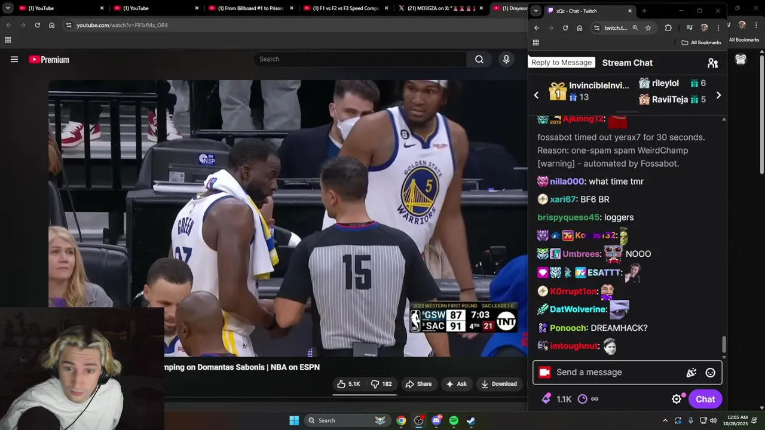
Task: Like the video with thumbs up
Action: point(348,384)
